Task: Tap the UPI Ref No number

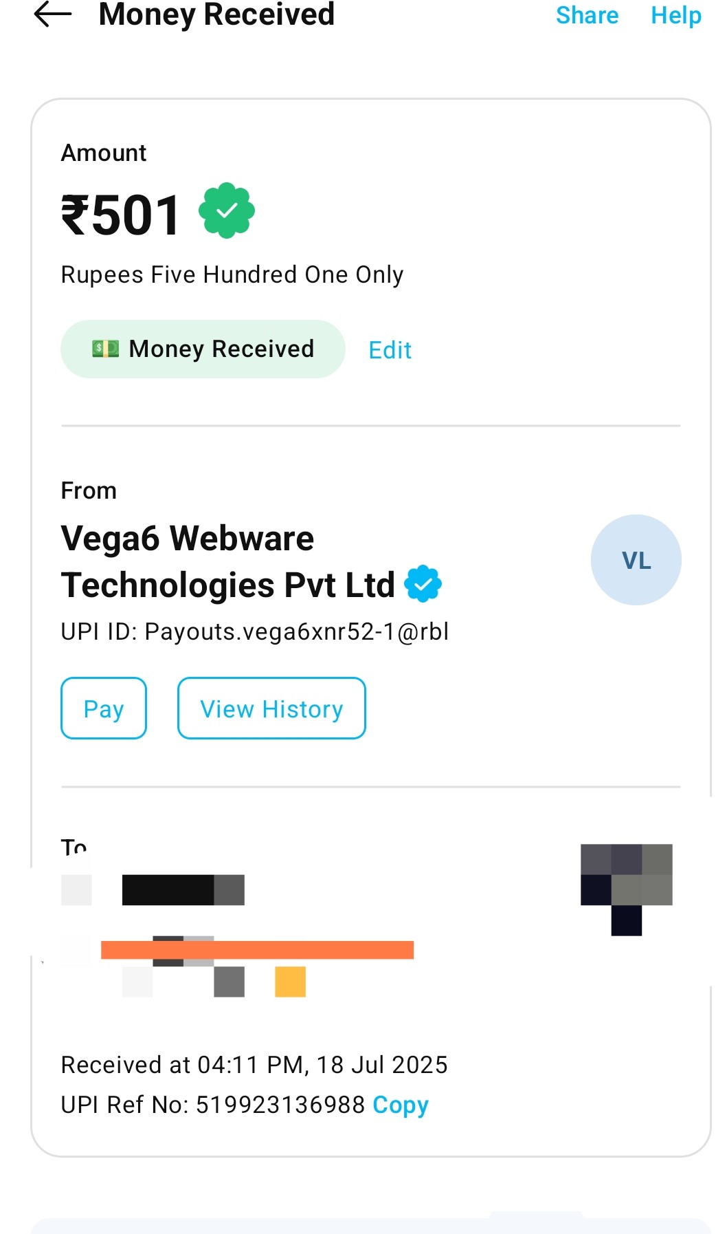Action: coord(280,1105)
